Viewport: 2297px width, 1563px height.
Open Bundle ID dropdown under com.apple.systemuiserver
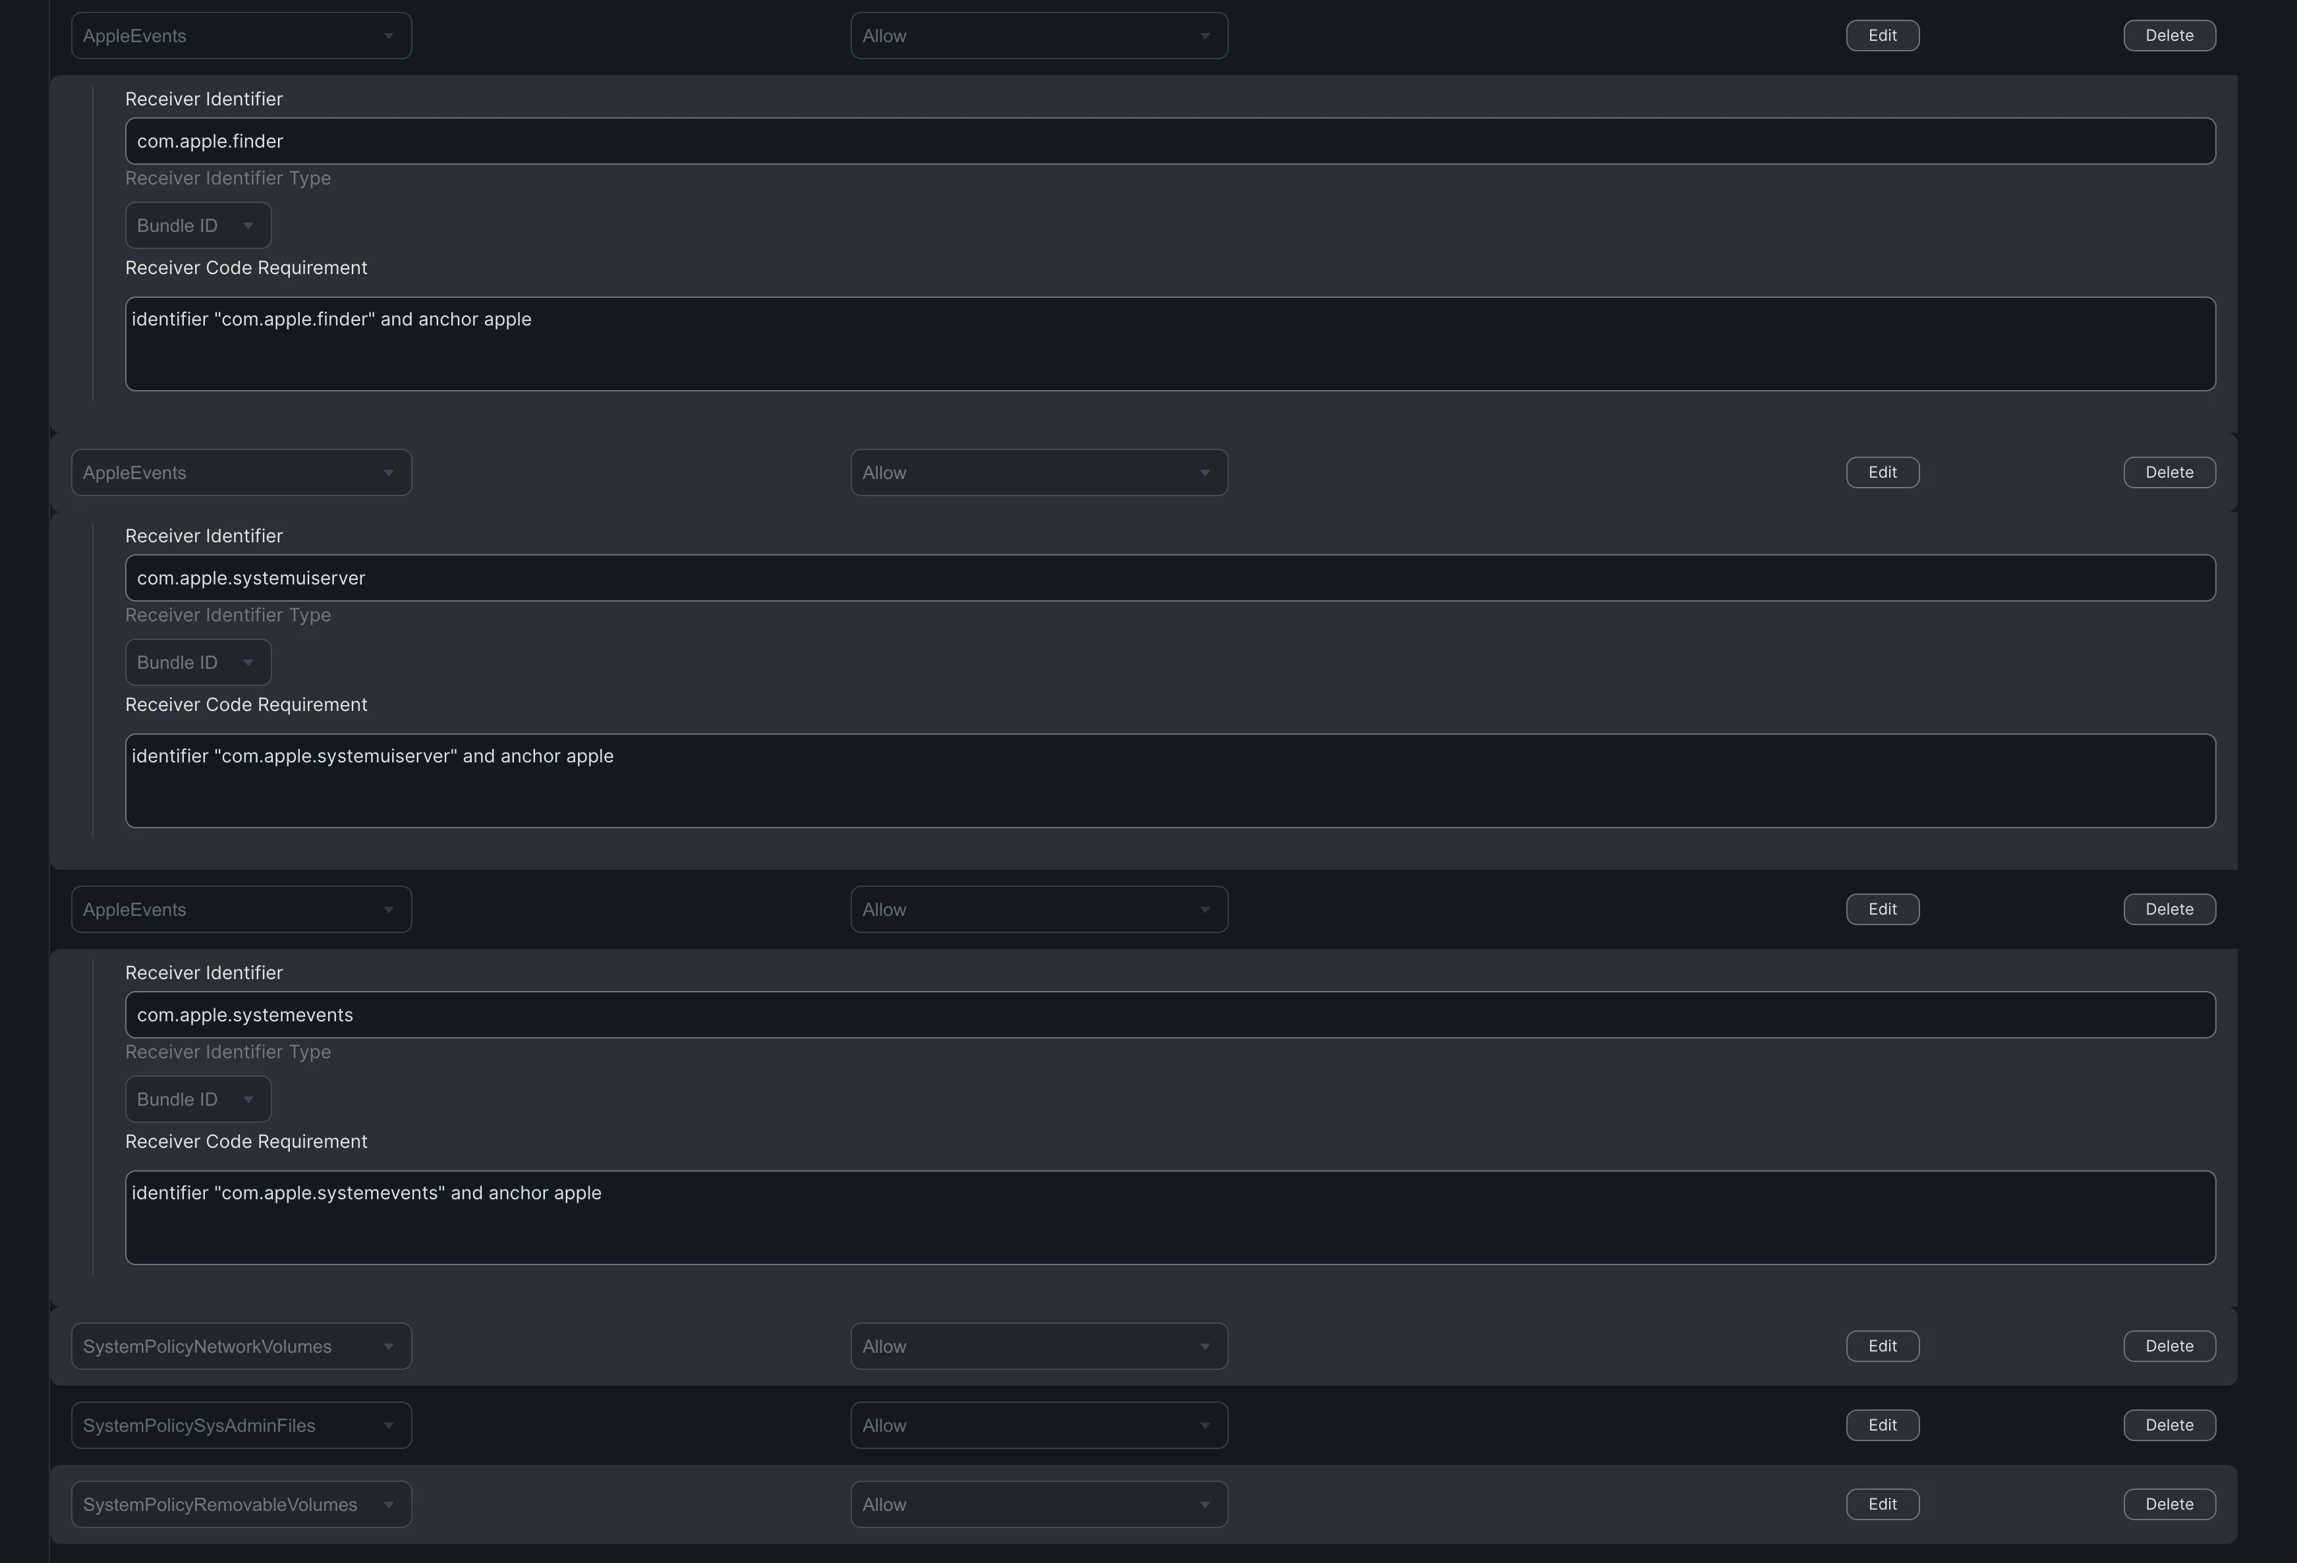(198, 662)
